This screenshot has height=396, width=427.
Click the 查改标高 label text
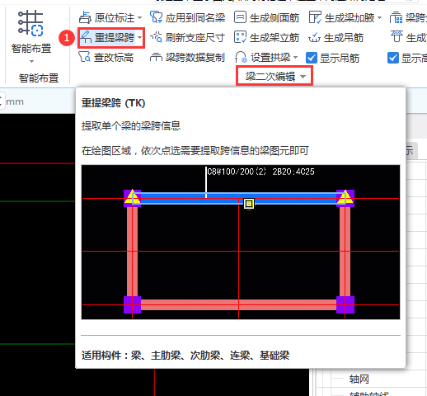click(114, 58)
